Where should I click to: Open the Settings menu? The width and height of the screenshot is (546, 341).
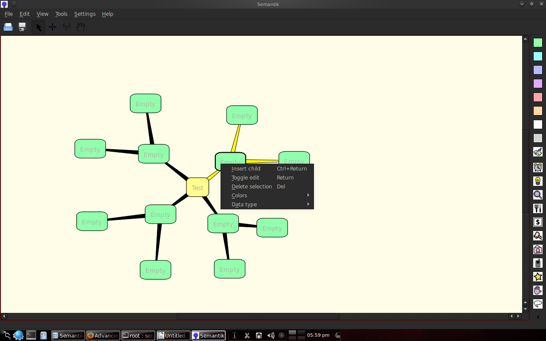click(x=85, y=14)
